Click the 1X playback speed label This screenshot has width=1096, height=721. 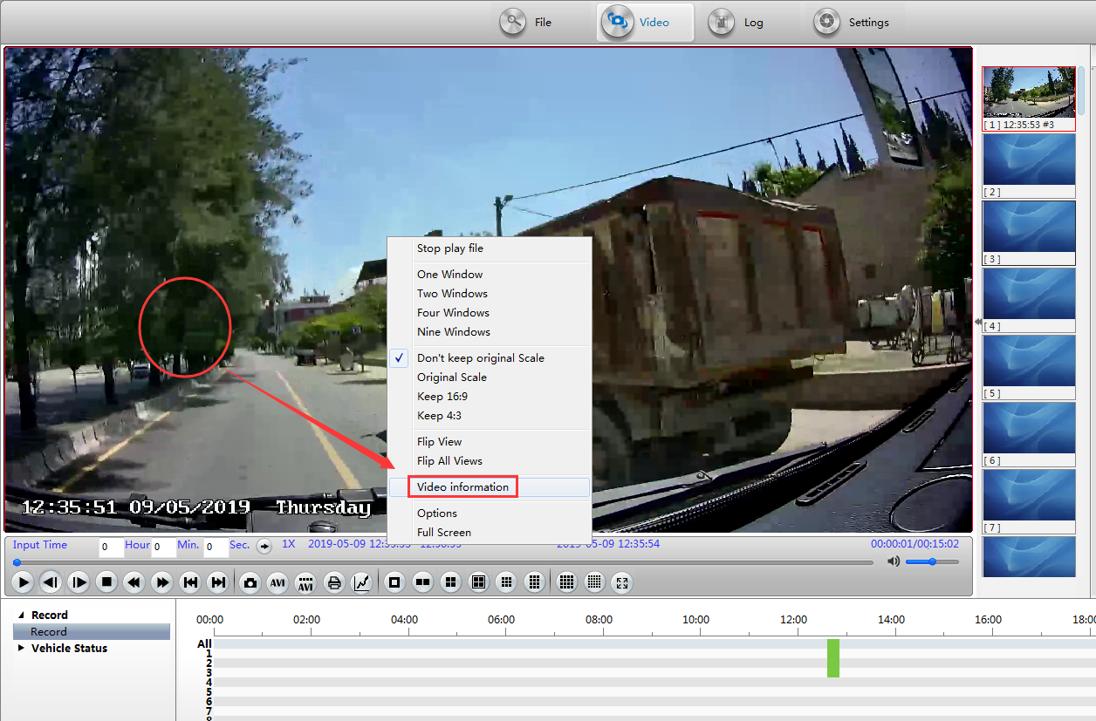coord(289,544)
